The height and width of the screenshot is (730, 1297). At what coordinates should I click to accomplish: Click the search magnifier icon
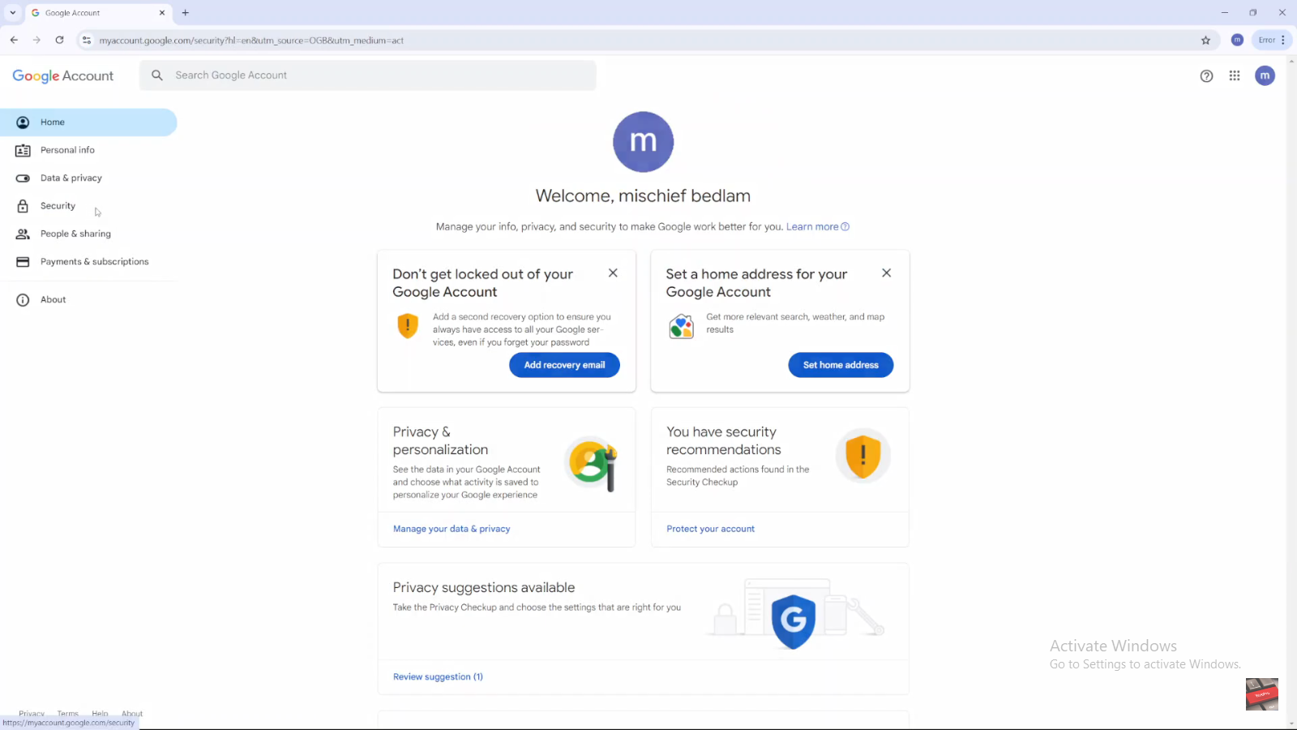tap(157, 75)
